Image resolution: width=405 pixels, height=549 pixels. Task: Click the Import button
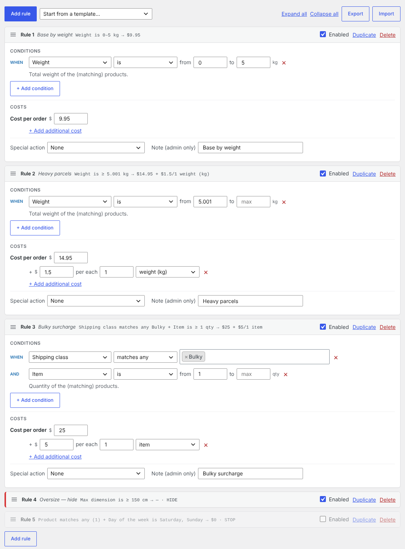[386, 14]
